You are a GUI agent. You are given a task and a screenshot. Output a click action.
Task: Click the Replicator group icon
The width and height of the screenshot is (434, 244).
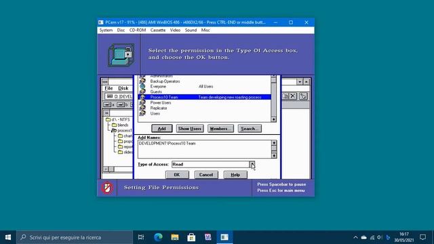pyautogui.click(x=142, y=108)
